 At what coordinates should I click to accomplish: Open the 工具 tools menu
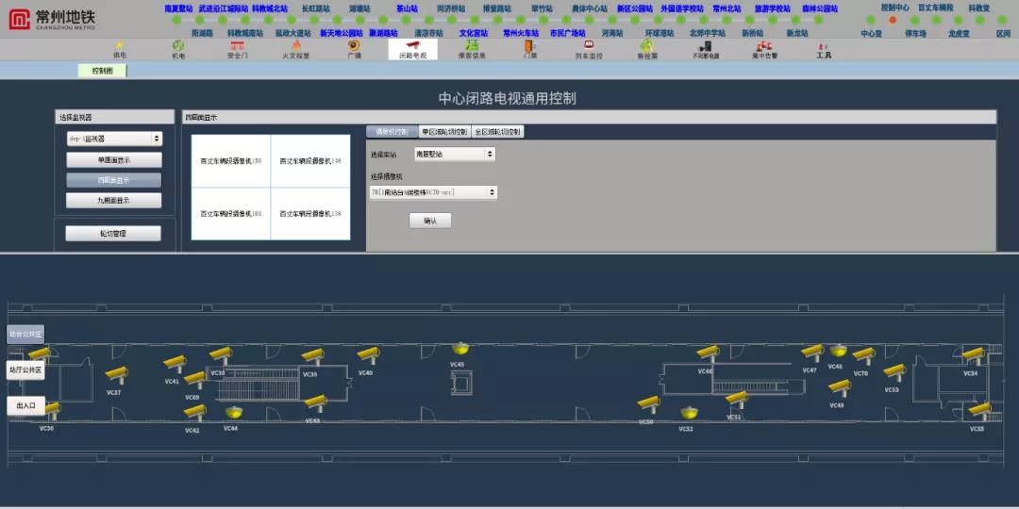pyautogui.click(x=824, y=49)
